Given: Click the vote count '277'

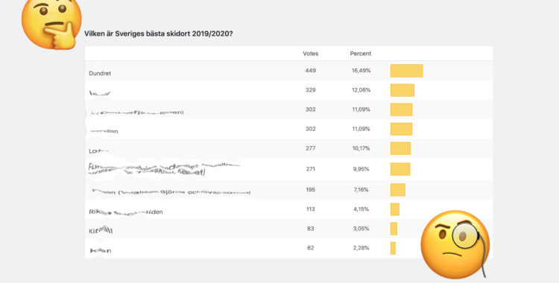Looking at the screenshot, I should click(311, 148).
